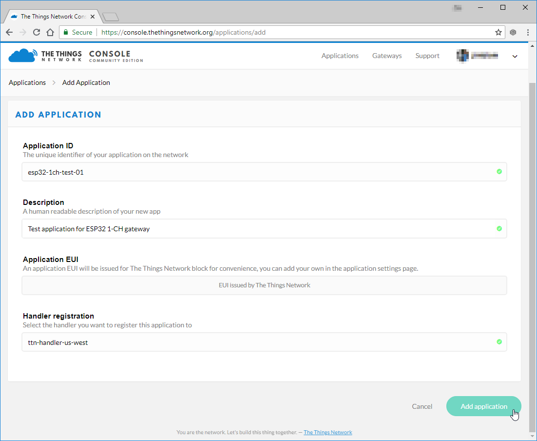Click The Things Network cloud logo
This screenshot has width=537, height=441.
[22, 56]
